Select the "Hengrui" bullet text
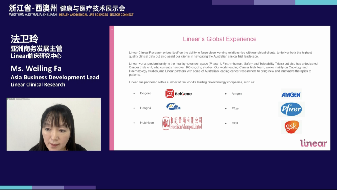This screenshot has height=190, width=337. coord(145,108)
